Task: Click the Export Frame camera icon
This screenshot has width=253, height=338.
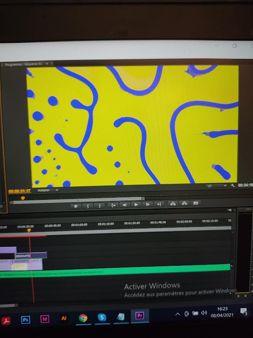Action: pyautogui.click(x=196, y=203)
